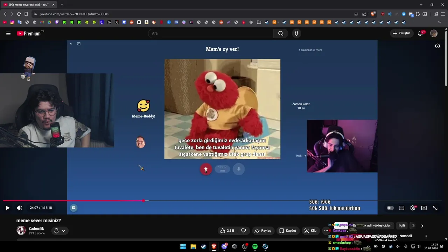This screenshot has height=252, width=448.
Task: Go back in browser history
Action: point(5,14)
